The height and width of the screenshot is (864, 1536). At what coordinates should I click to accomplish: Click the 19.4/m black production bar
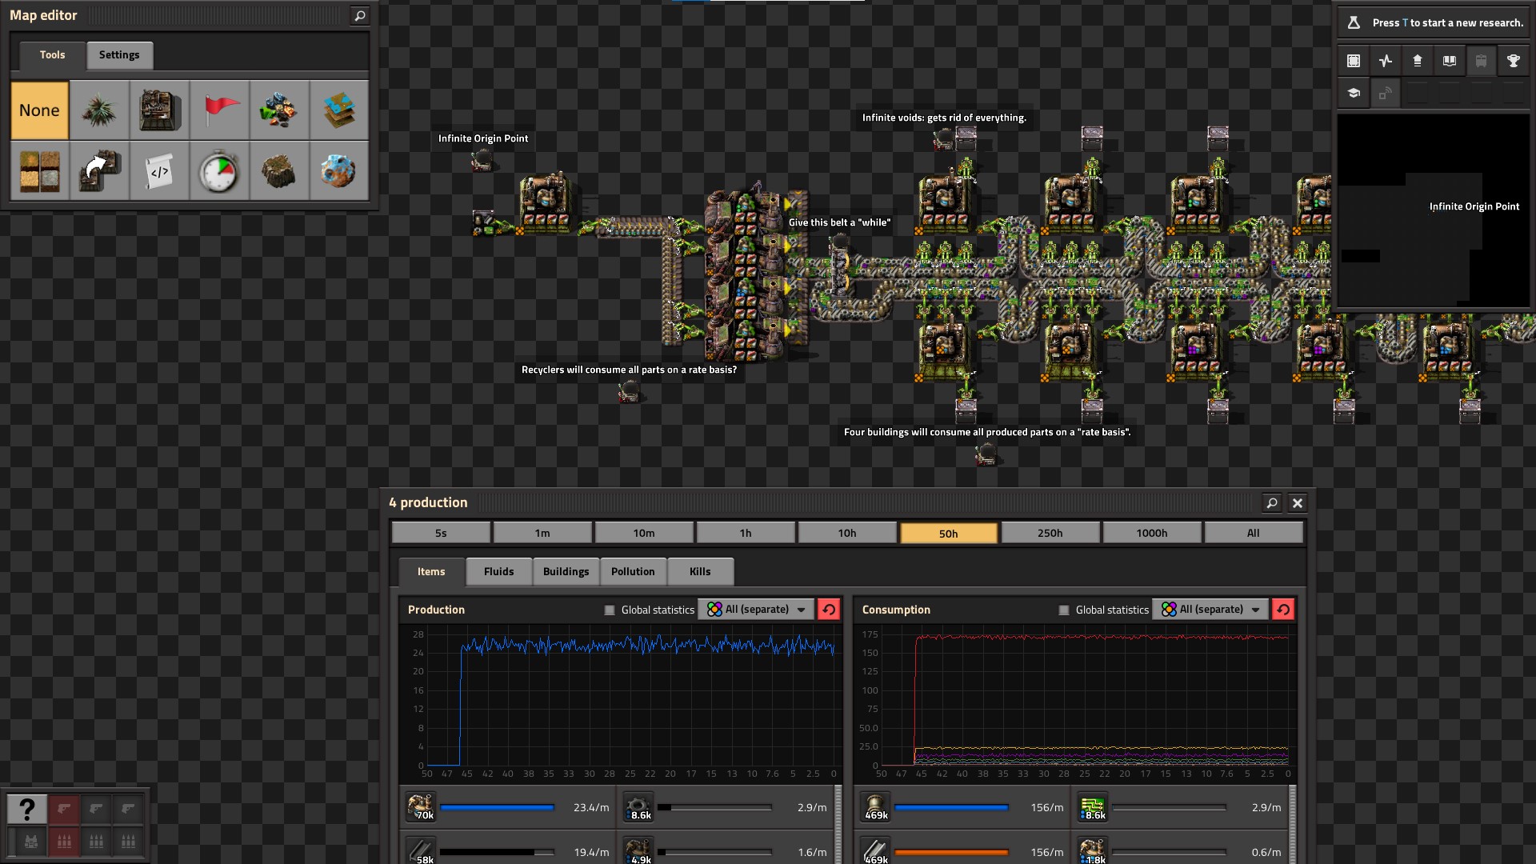tap(497, 852)
